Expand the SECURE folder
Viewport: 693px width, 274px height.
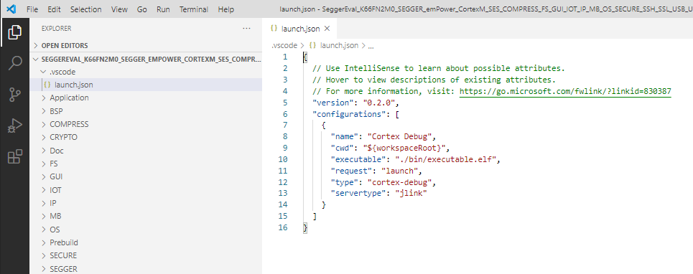[x=146, y=255]
